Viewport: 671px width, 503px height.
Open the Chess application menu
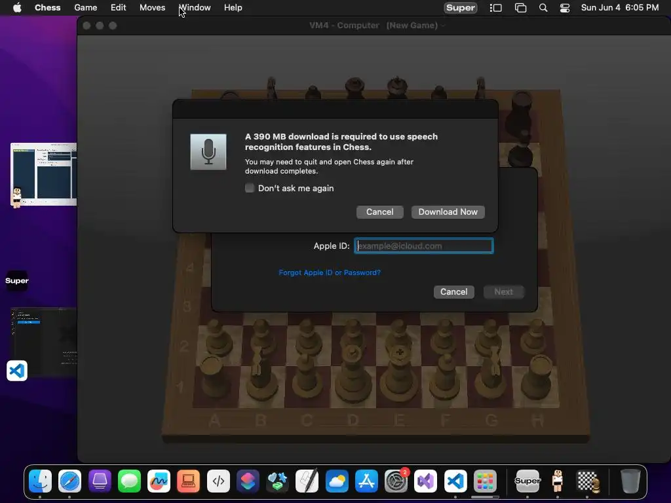click(47, 8)
